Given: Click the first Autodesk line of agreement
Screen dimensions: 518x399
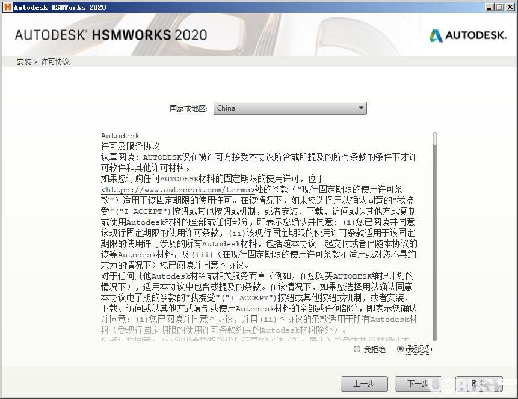Looking at the screenshot, I should (120, 136).
